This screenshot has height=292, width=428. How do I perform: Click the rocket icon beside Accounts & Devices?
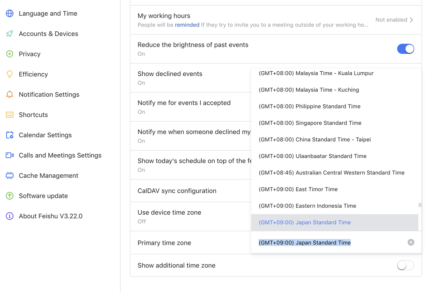pyautogui.click(x=10, y=33)
